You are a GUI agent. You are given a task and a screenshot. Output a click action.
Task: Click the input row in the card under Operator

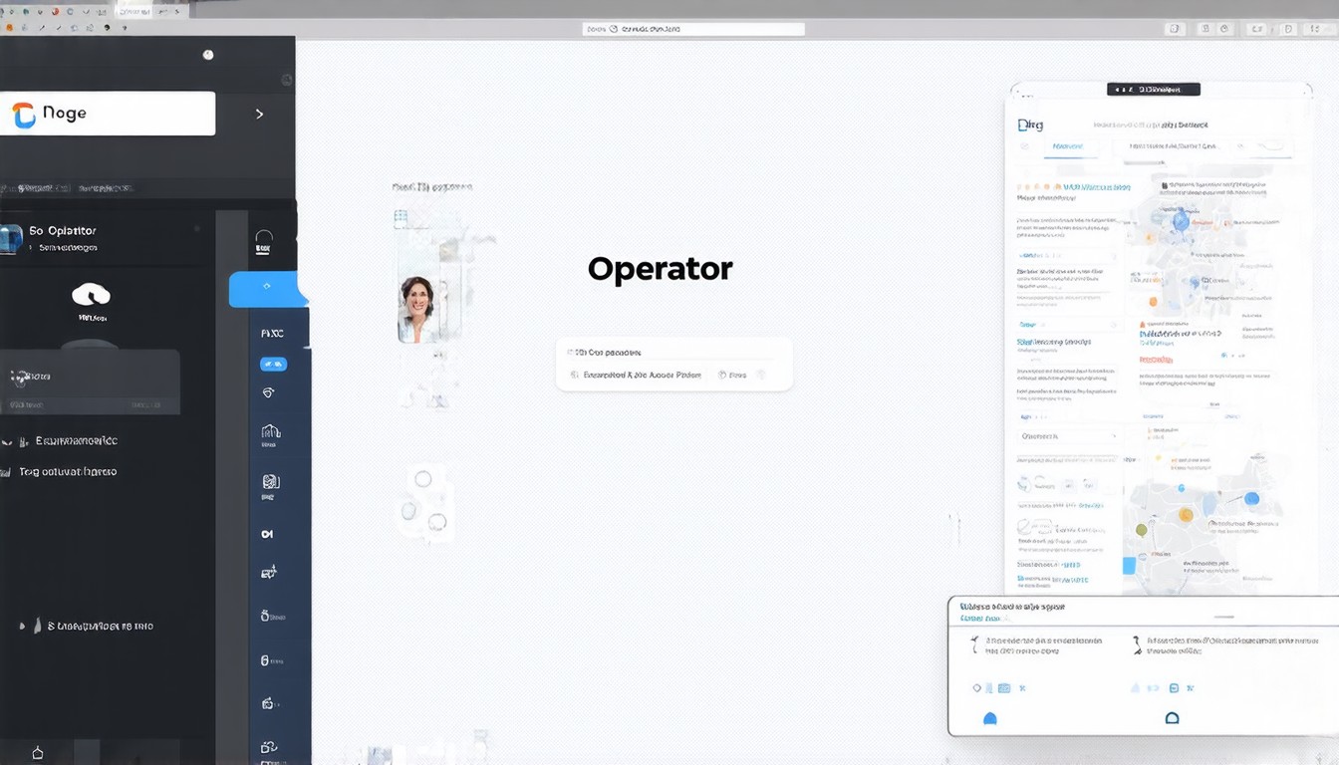pos(672,376)
